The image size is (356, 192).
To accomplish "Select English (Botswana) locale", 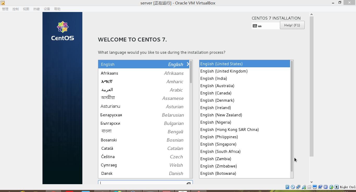I will tap(245, 173).
